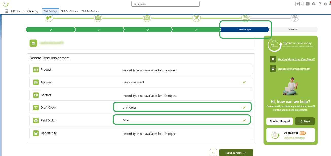This screenshot has width=331, height=156.
Task: Go back with the left arrow button
Action: pyautogui.click(x=213, y=153)
